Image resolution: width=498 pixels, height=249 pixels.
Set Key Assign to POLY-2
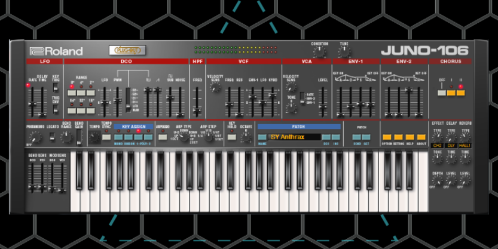click(148, 137)
